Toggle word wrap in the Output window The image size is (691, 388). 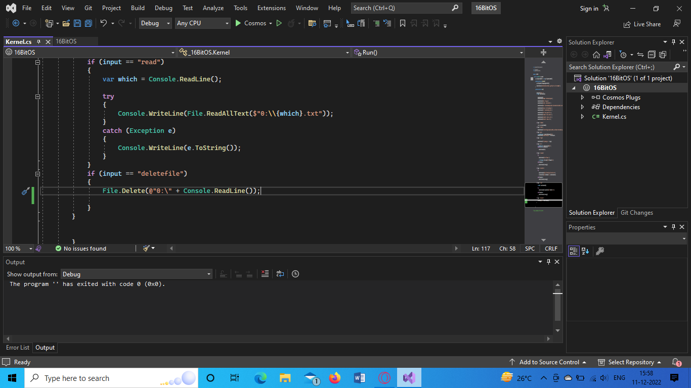pos(280,274)
